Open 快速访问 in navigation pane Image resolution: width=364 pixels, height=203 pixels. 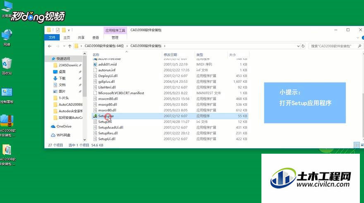point(63,58)
